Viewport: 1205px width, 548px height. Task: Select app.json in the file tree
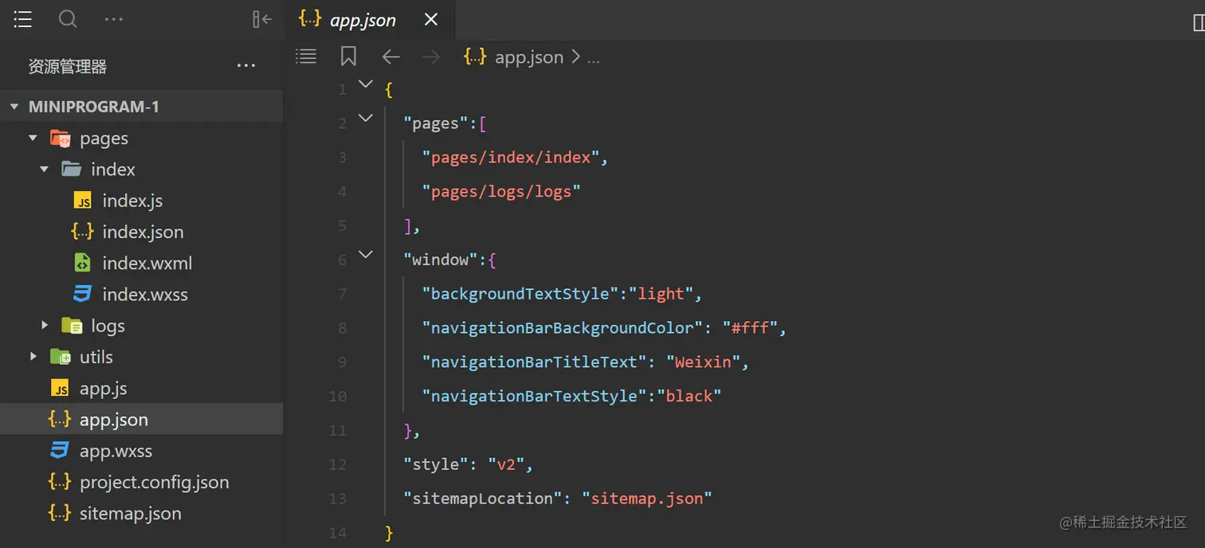tap(141, 419)
